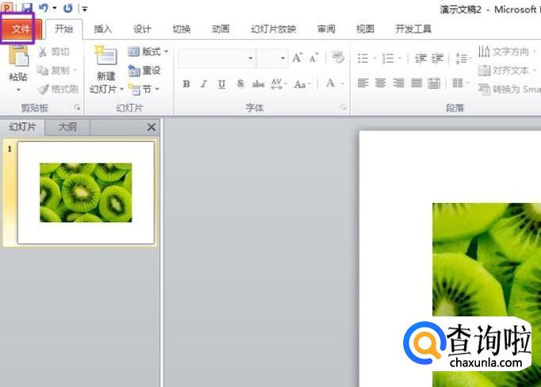Viewport: 541px width, 387px height.
Task: Open the 文字方向 text direction menu
Action: click(507, 52)
